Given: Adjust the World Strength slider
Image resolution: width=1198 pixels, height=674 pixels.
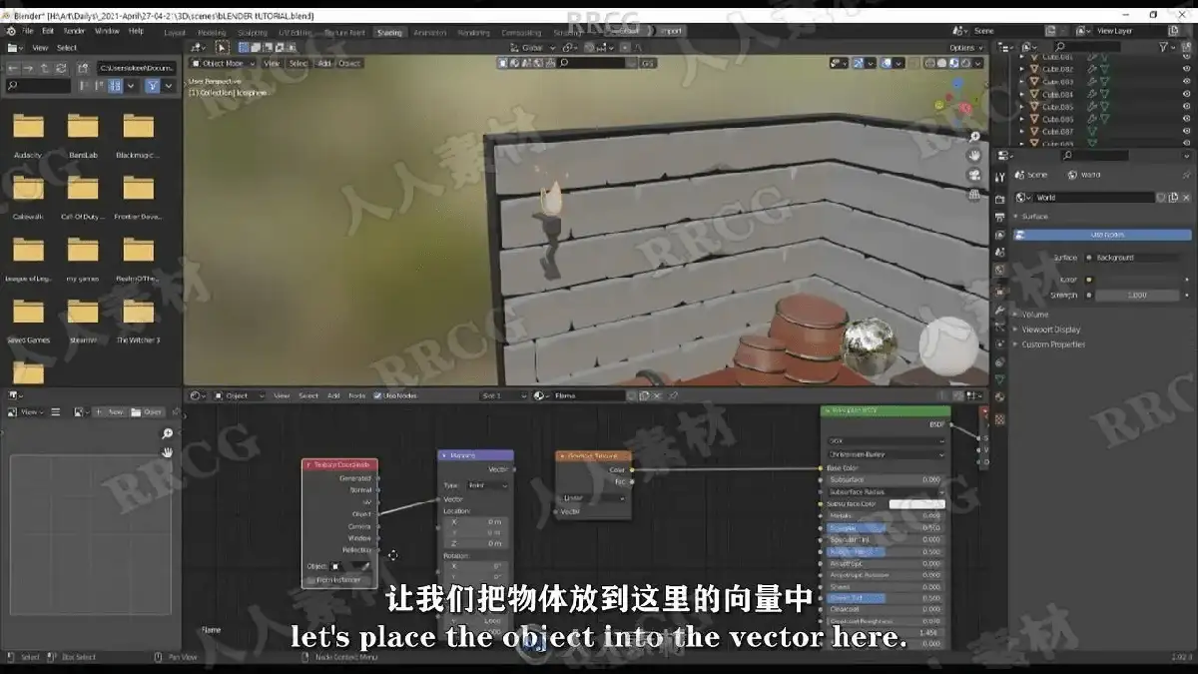Looking at the screenshot, I should pyautogui.click(x=1135, y=296).
